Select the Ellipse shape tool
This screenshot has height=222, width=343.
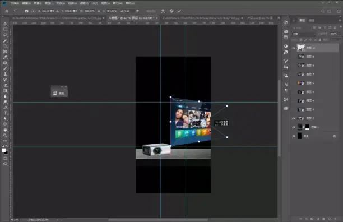click(x=5, y=124)
